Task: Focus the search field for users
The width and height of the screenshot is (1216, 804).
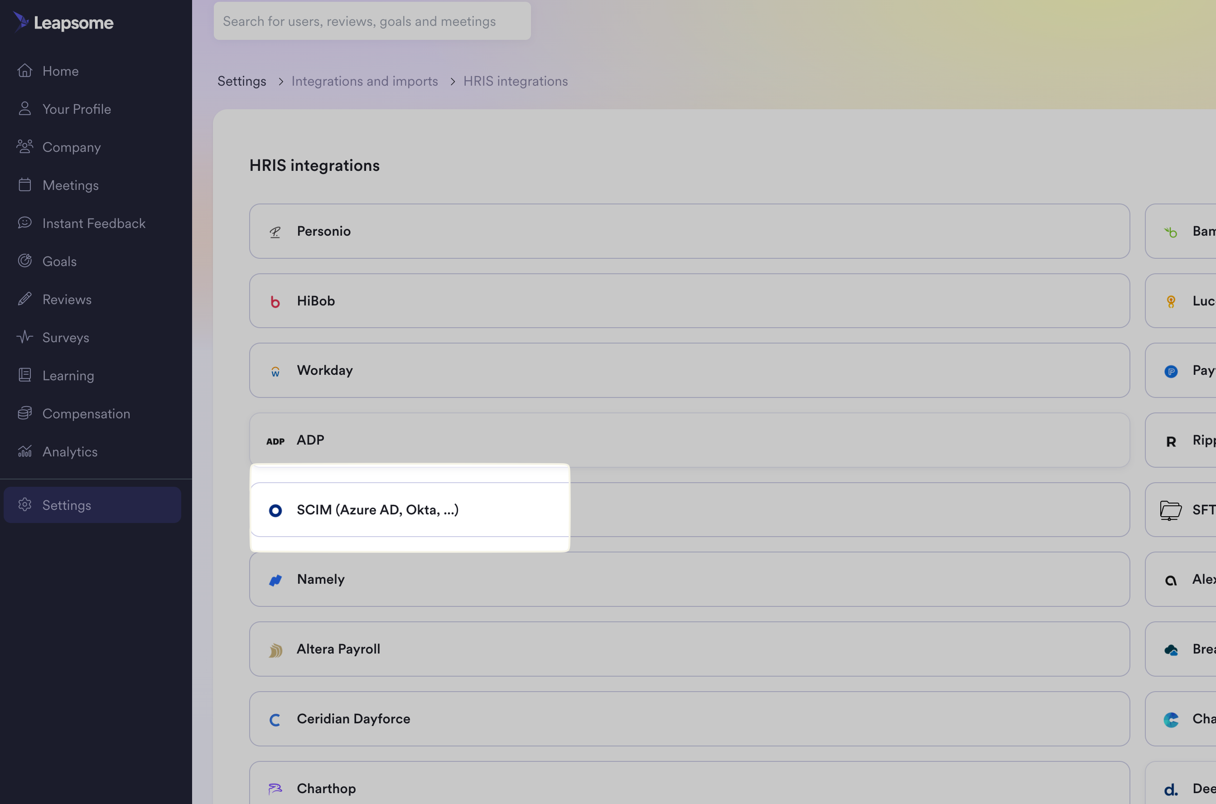Action: [372, 21]
